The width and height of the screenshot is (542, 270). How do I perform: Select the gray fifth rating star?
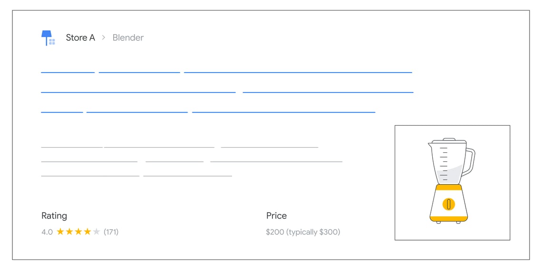point(97,232)
